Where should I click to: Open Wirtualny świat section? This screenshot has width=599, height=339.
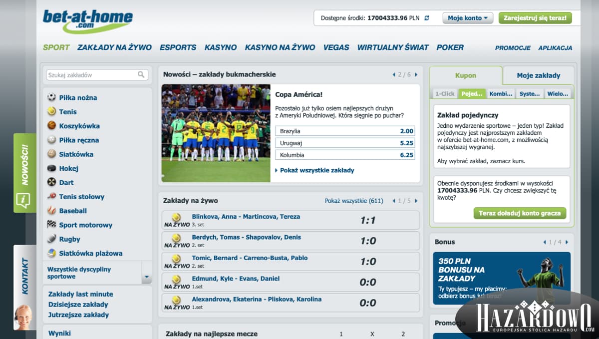click(393, 47)
